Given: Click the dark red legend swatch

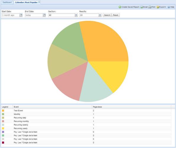Looking at the screenshot, I should coord(3,143).
